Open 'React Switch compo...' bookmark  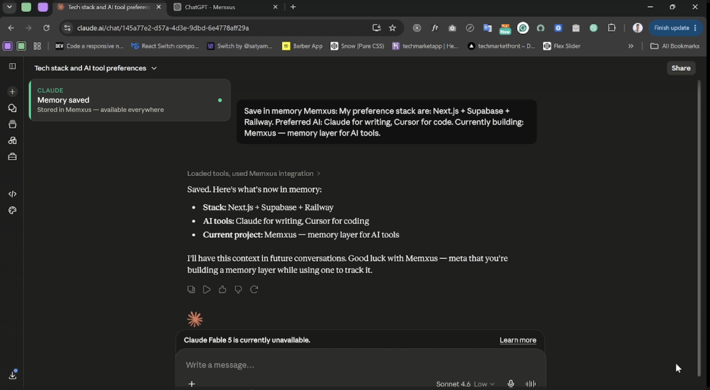165,46
